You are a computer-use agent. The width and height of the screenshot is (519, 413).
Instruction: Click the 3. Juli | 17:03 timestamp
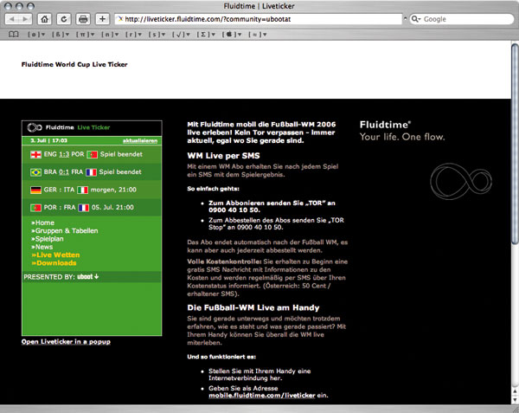(x=49, y=141)
